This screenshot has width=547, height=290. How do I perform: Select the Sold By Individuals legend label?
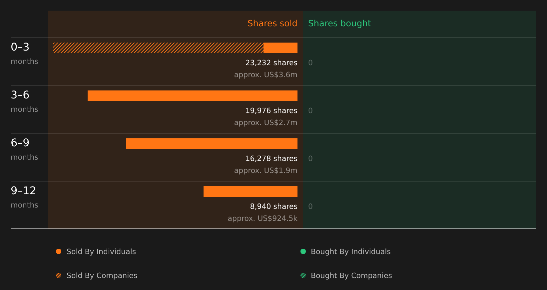pyautogui.click(x=101, y=252)
